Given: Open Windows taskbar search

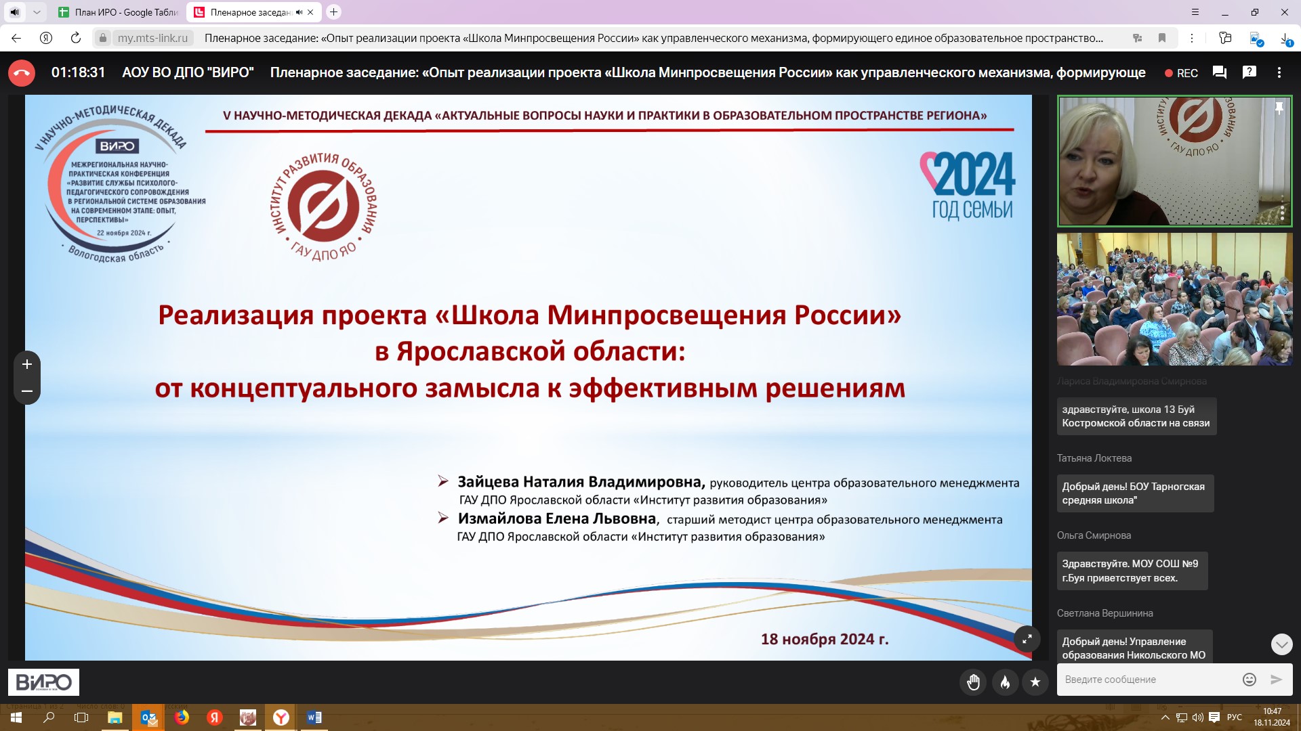Looking at the screenshot, I should pyautogui.click(x=49, y=717).
